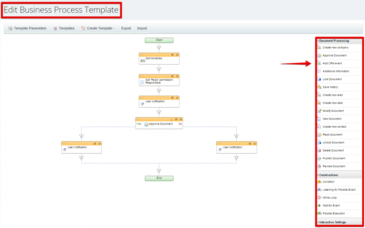Open Template Parameters in toolbar
The width and height of the screenshot is (365, 228).
pos(27,28)
